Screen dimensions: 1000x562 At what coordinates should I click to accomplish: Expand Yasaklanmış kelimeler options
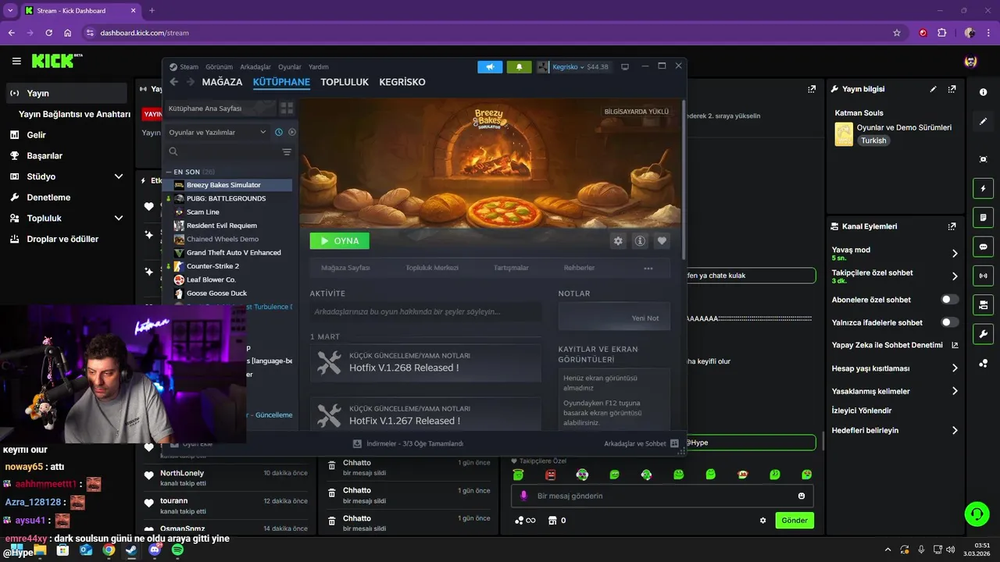pos(955,391)
